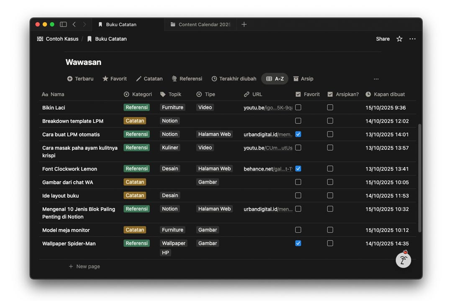Open a new tab with plus icon
Viewport: 452px width, 301px height.
point(244,25)
